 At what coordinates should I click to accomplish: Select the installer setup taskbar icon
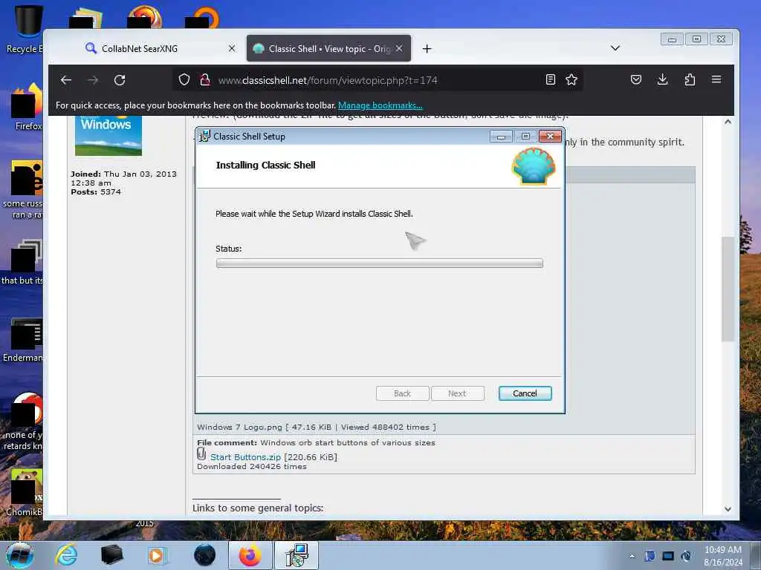[x=297, y=555]
